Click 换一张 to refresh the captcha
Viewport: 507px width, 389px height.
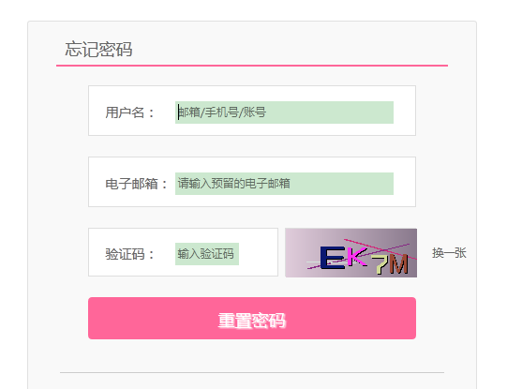(449, 253)
